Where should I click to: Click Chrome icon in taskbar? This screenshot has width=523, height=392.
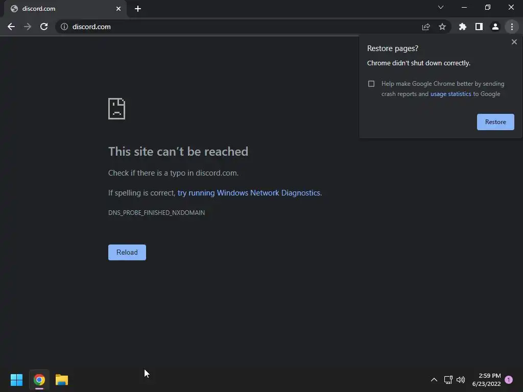click(x=39, y=380)
